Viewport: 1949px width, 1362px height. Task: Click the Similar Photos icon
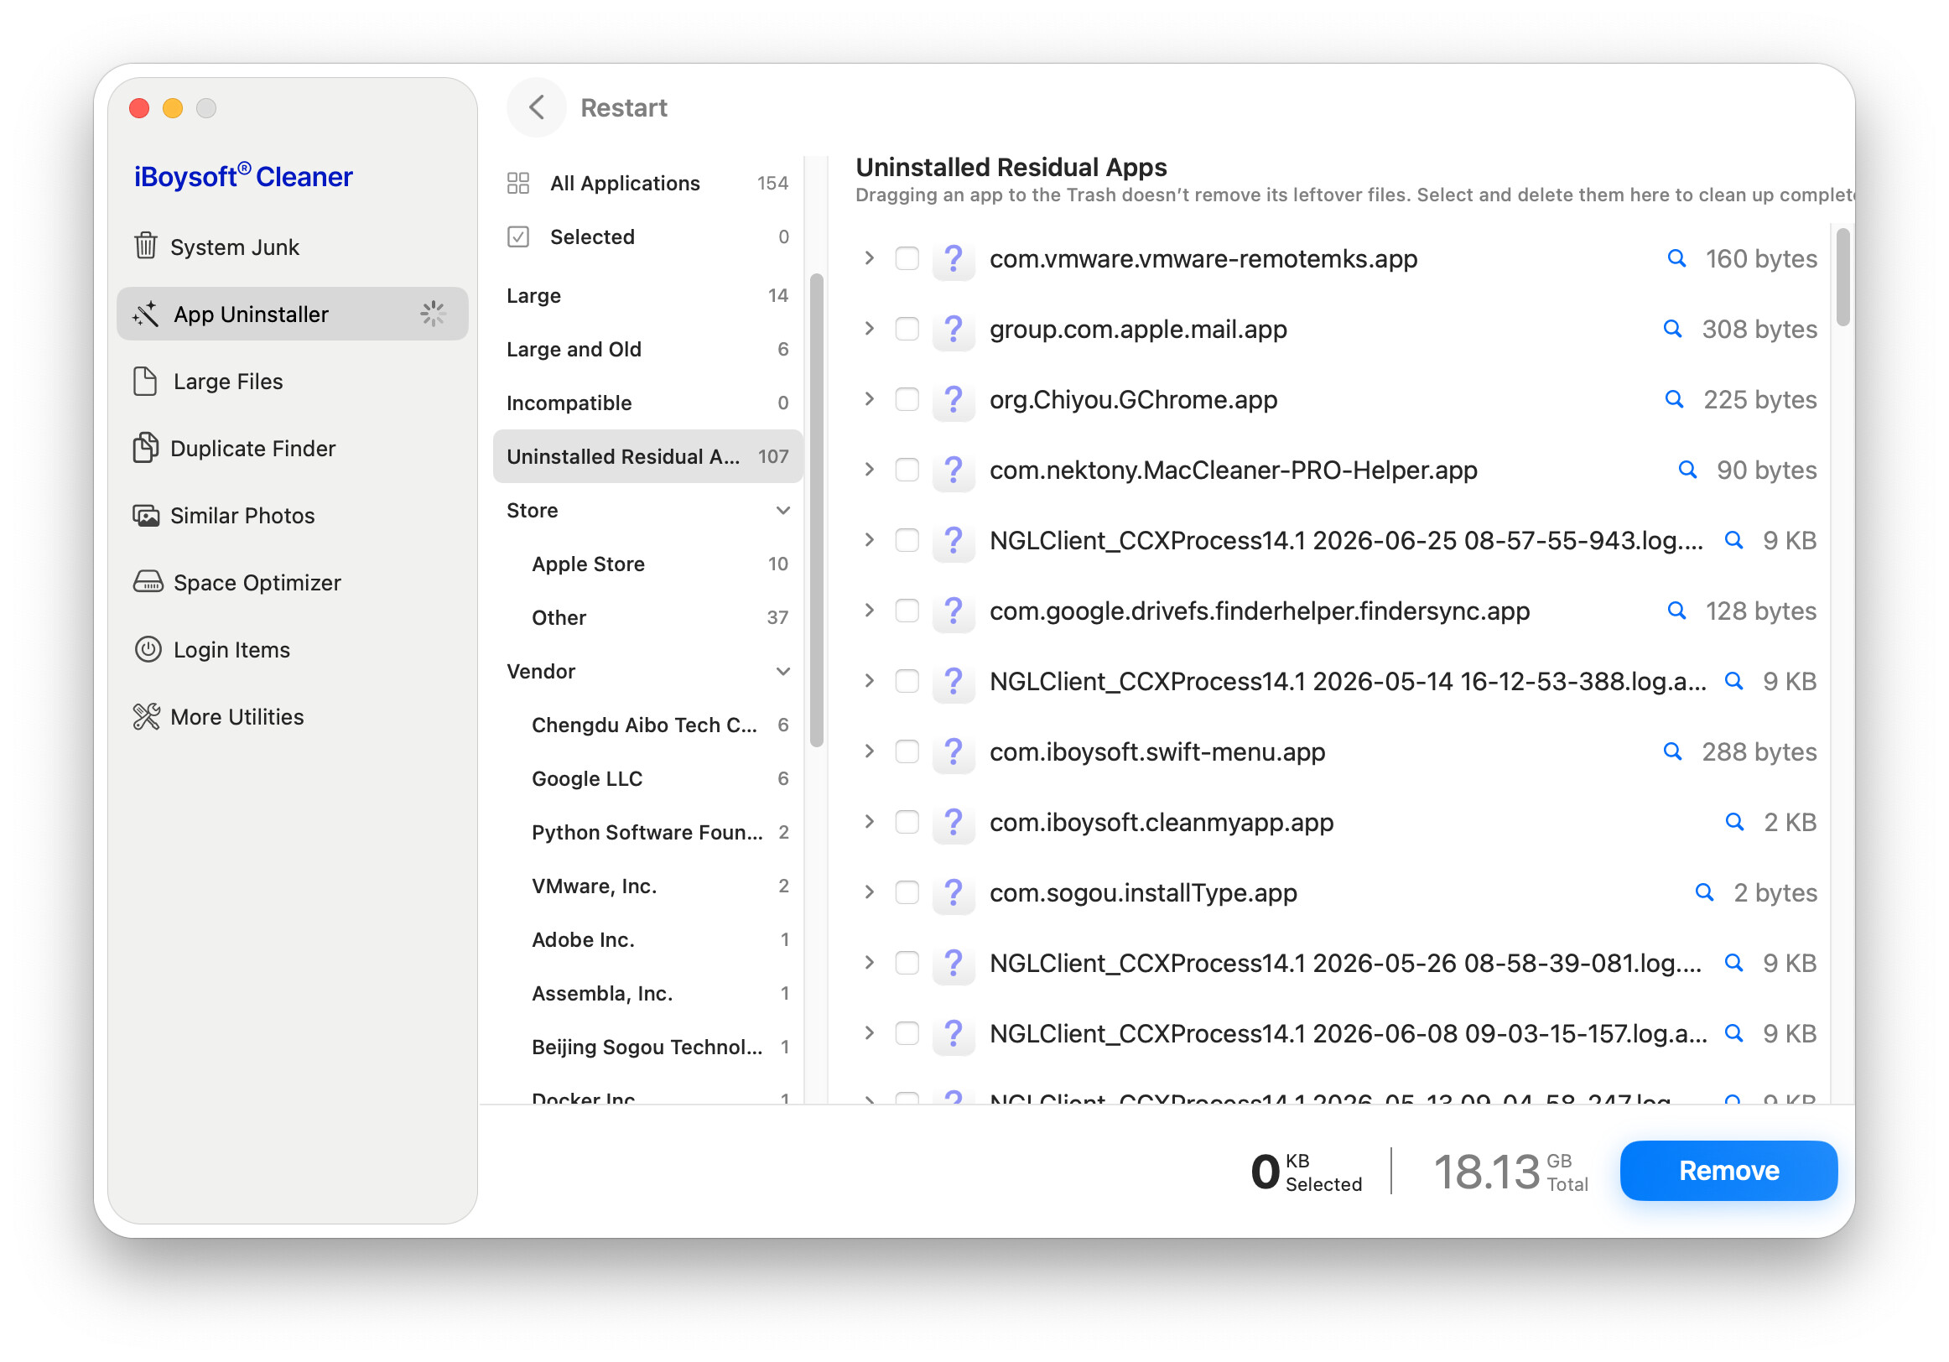coord(145,516)
